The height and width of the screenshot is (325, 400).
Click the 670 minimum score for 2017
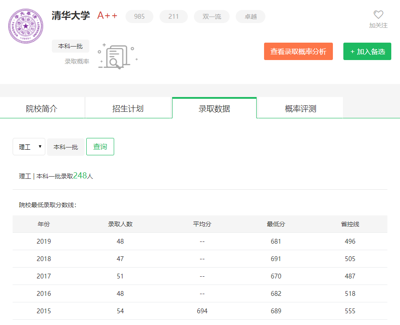276,276
